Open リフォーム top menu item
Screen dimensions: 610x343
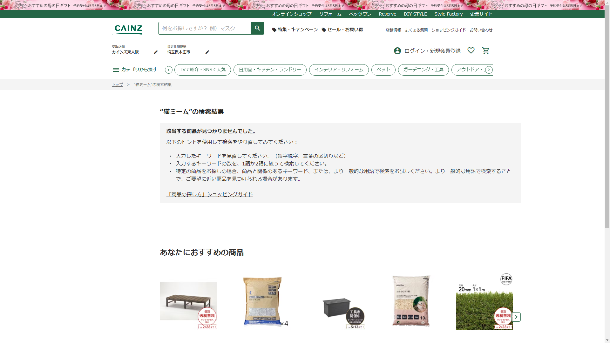330,14
